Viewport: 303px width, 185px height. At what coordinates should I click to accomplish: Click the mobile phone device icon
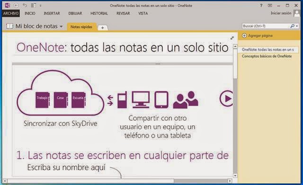pos(122,100)
